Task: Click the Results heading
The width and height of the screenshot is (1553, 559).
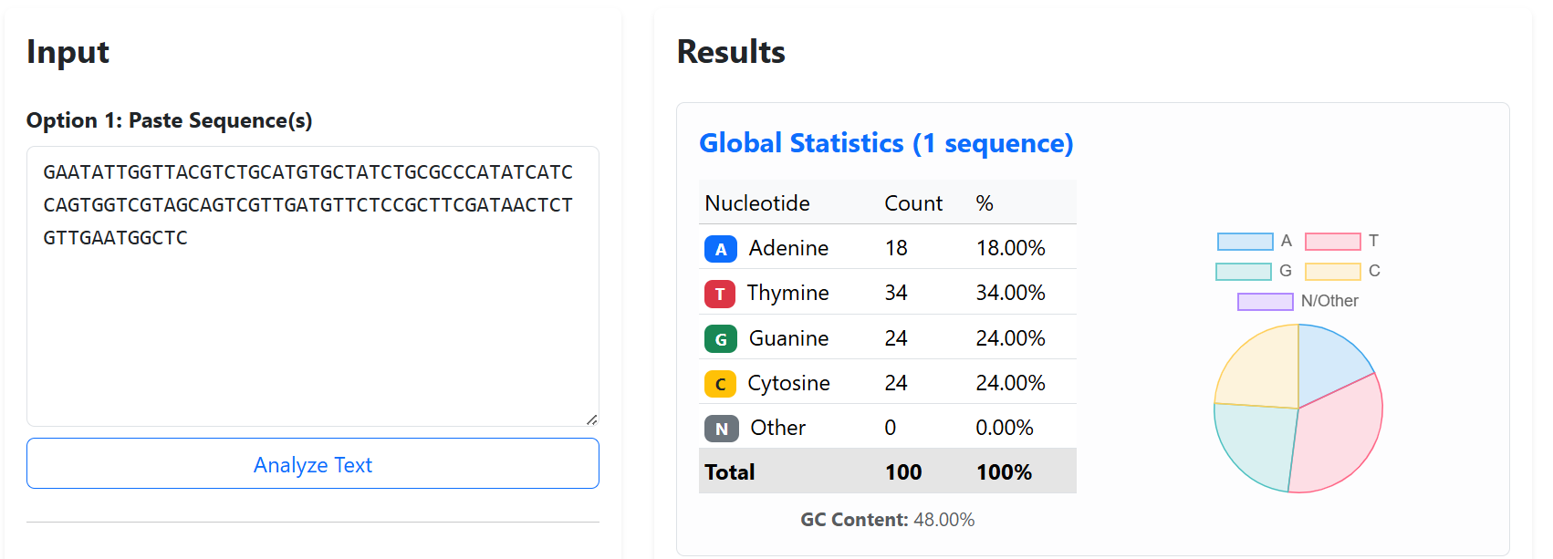Action: tap(731, 52)
